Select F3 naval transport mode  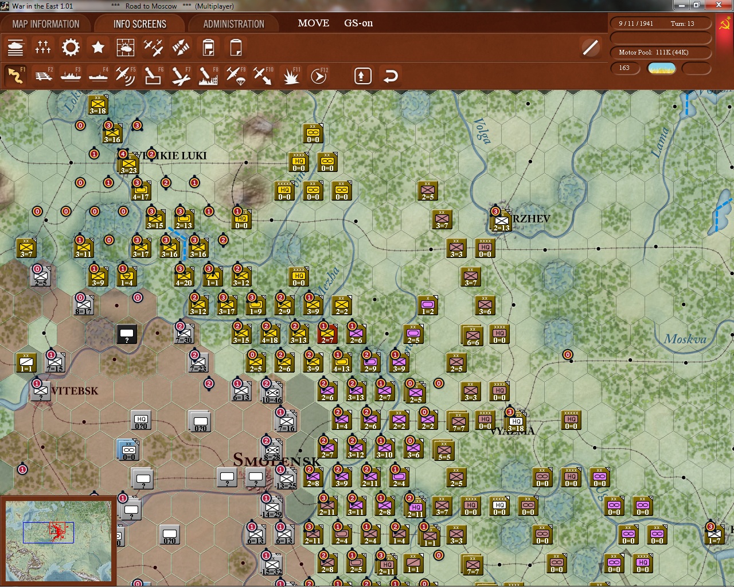(71, 76)
